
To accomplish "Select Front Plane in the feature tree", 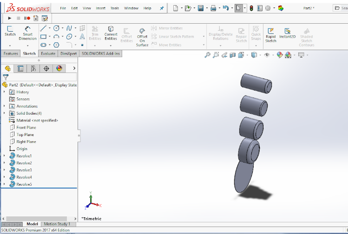I will point(26,128).
